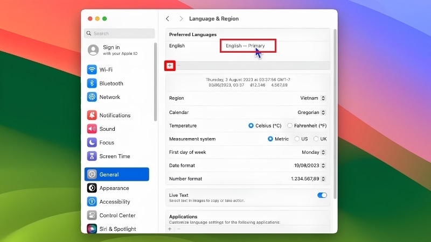Open the Control Center icon
431x242 pixels.
click(92, 216)
